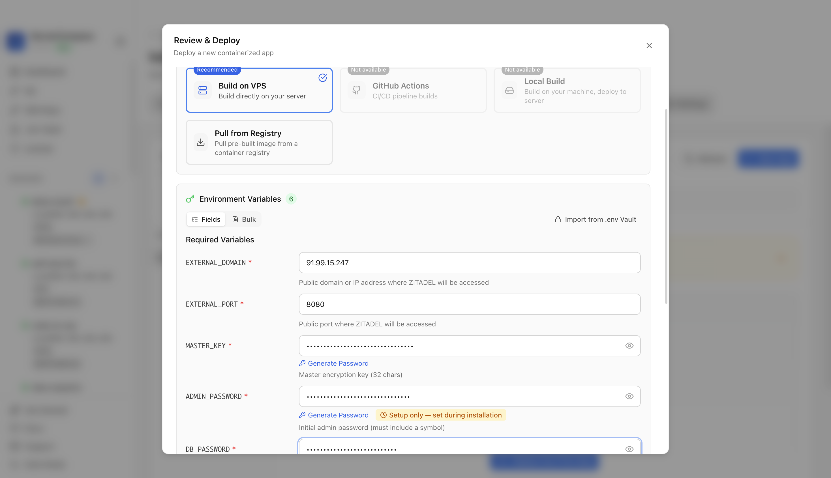Image resolution: width=831 pixels, height=478 pixels.
Task: Click the Master encryption key hint text
Action: point(350,375)
